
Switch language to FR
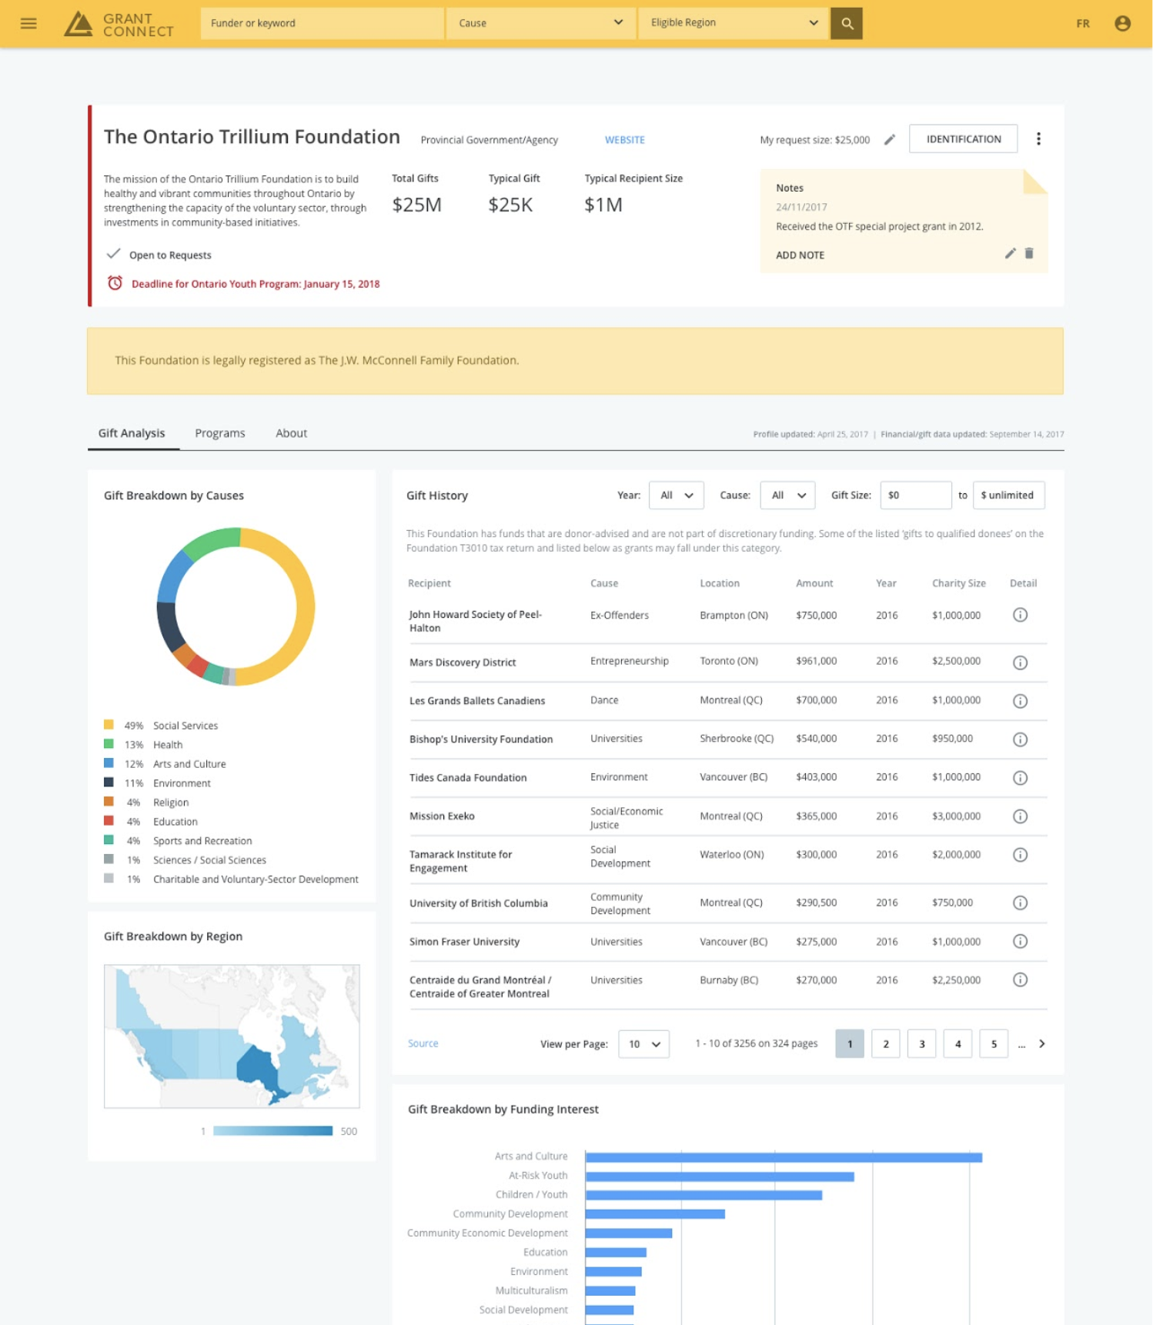pos(1082,24)
